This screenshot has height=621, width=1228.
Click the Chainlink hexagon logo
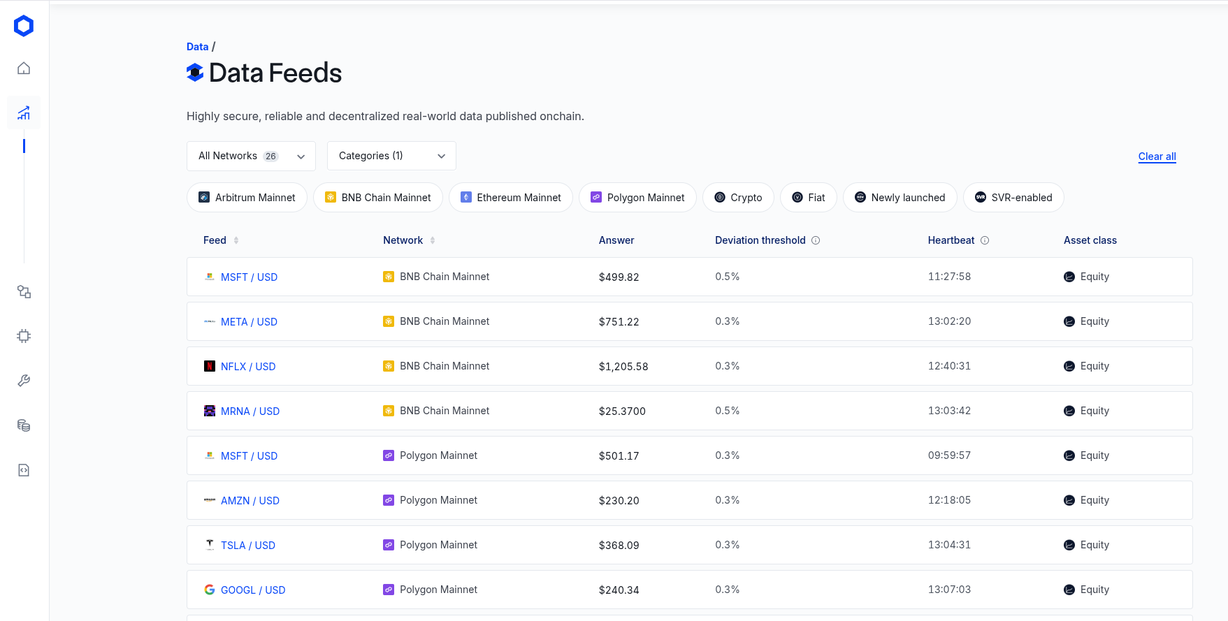tap(24, 26)
